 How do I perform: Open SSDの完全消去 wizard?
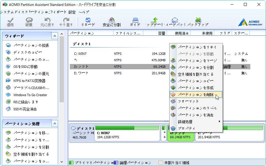pos(21,109)
